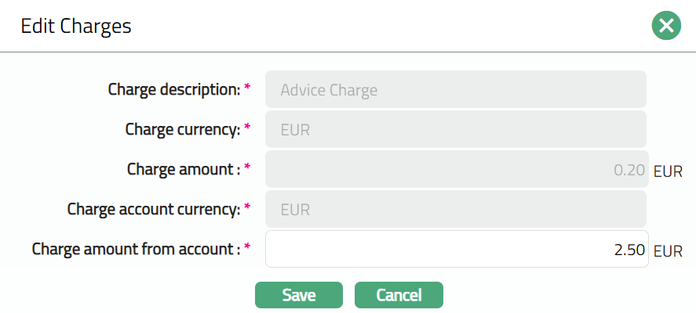Cancel editing the charges
The width and height of the screenshot is (696, 313).
[399, 295]
